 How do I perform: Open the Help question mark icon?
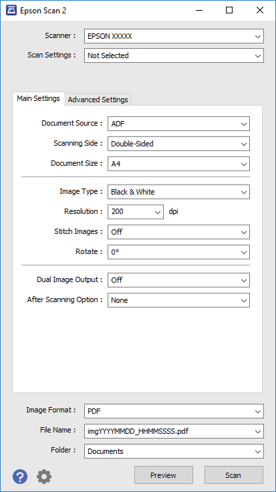[x=20, y=477]
